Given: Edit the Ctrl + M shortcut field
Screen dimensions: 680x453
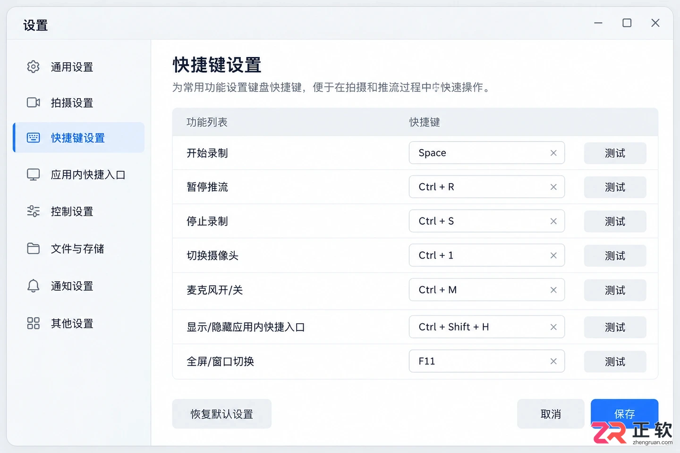Looking at the screenshot, I should click(487, 290).
